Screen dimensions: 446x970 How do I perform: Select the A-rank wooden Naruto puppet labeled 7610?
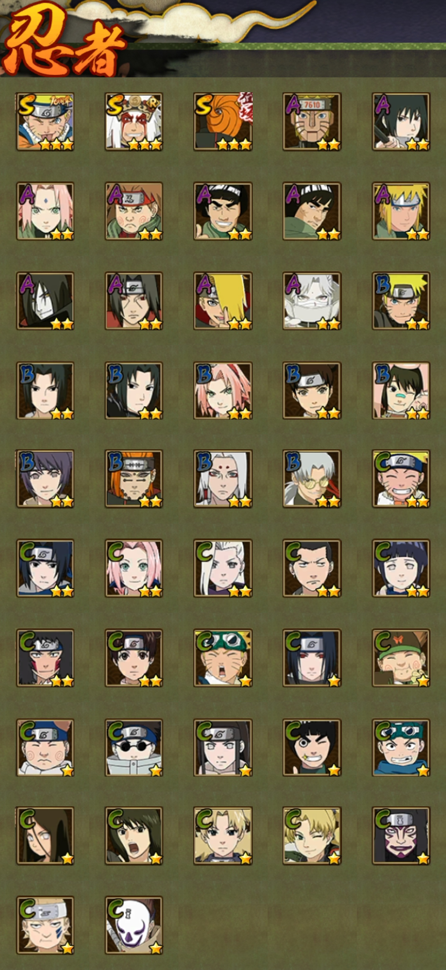(x=312, y=122)
